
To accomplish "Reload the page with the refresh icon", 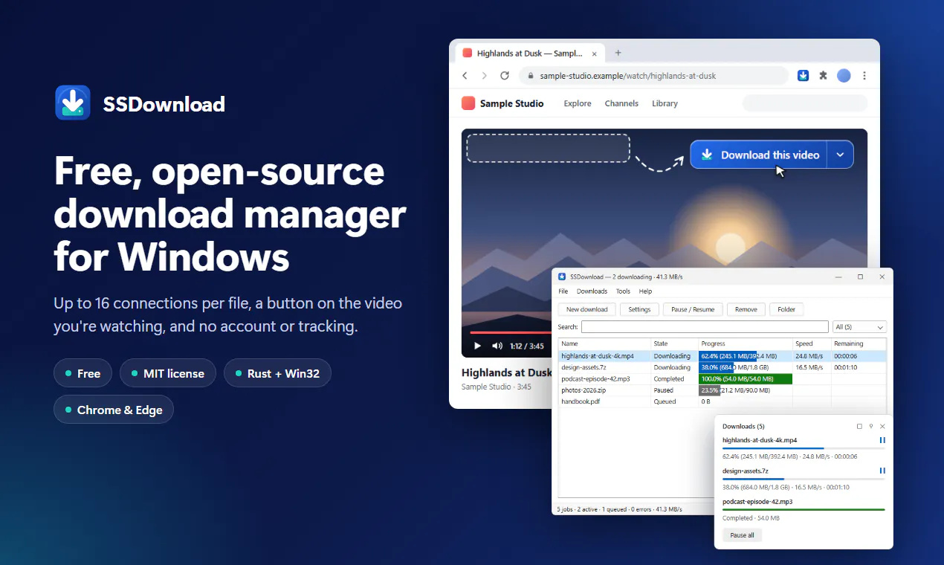I will coord(505,76).
